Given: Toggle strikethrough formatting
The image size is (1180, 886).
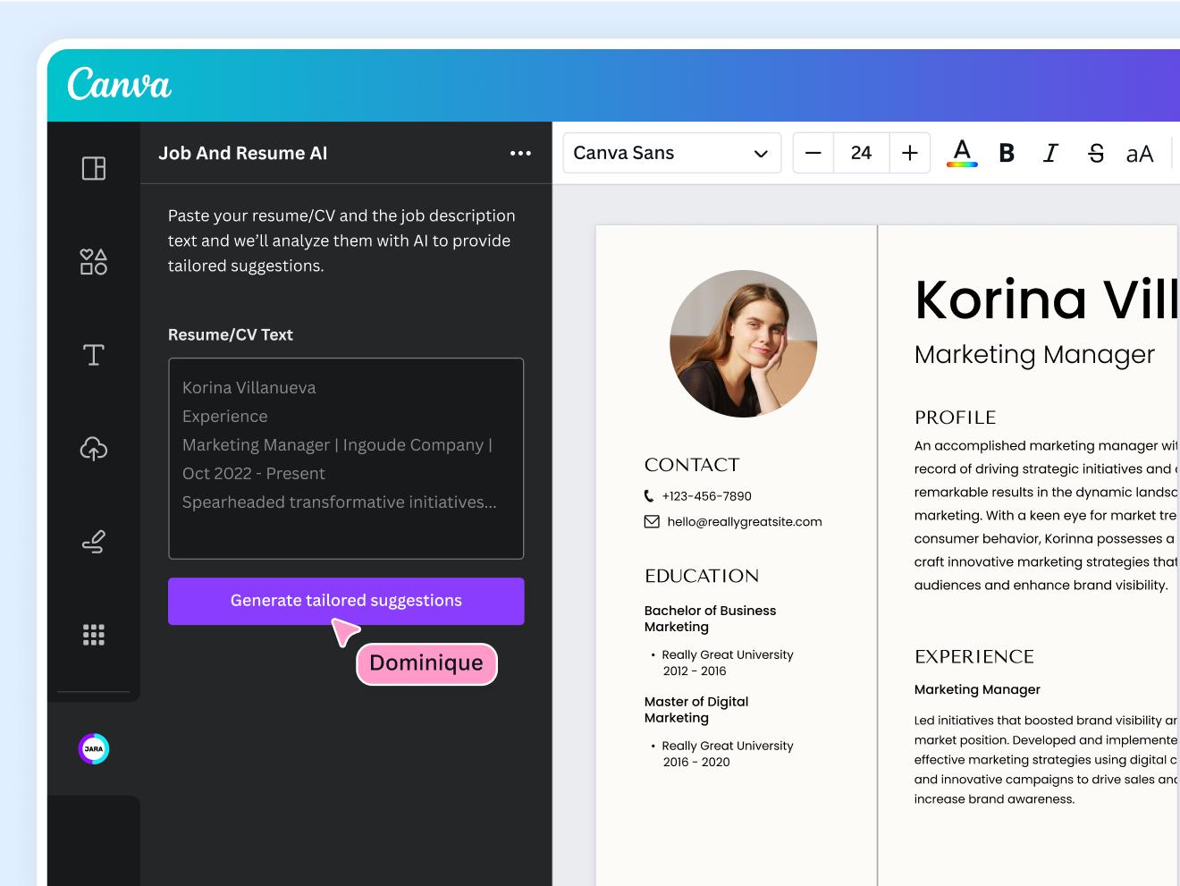Looking at the screenshot, I should coord(1096,153).
